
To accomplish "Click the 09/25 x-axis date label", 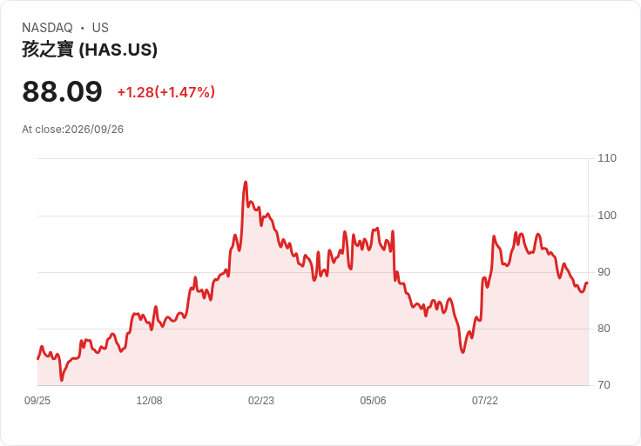I will pos(37,401).
